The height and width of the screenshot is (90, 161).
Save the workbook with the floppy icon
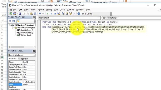[20, 13]
